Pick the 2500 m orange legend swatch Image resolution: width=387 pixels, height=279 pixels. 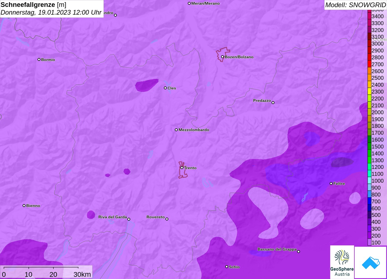click(369, 78)
